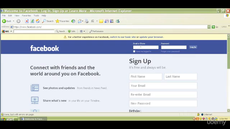Open Favorites star in IE toolbar
The image size is (230, 129).
coord(62,21)
